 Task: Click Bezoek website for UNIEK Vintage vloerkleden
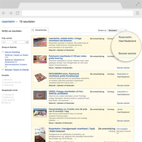[123, 103]
